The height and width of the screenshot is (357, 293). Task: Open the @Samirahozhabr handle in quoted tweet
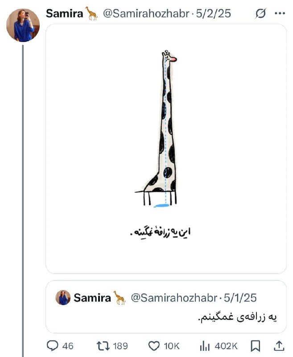[174, 298]
